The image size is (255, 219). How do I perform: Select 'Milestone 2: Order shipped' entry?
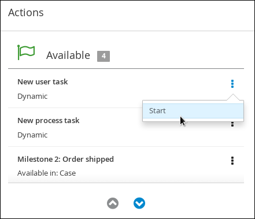(x=65, y=159)
